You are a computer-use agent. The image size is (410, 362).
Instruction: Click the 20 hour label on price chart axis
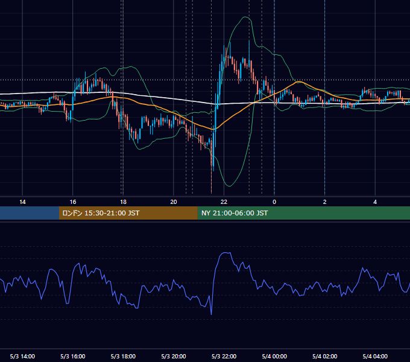point(174,202)
